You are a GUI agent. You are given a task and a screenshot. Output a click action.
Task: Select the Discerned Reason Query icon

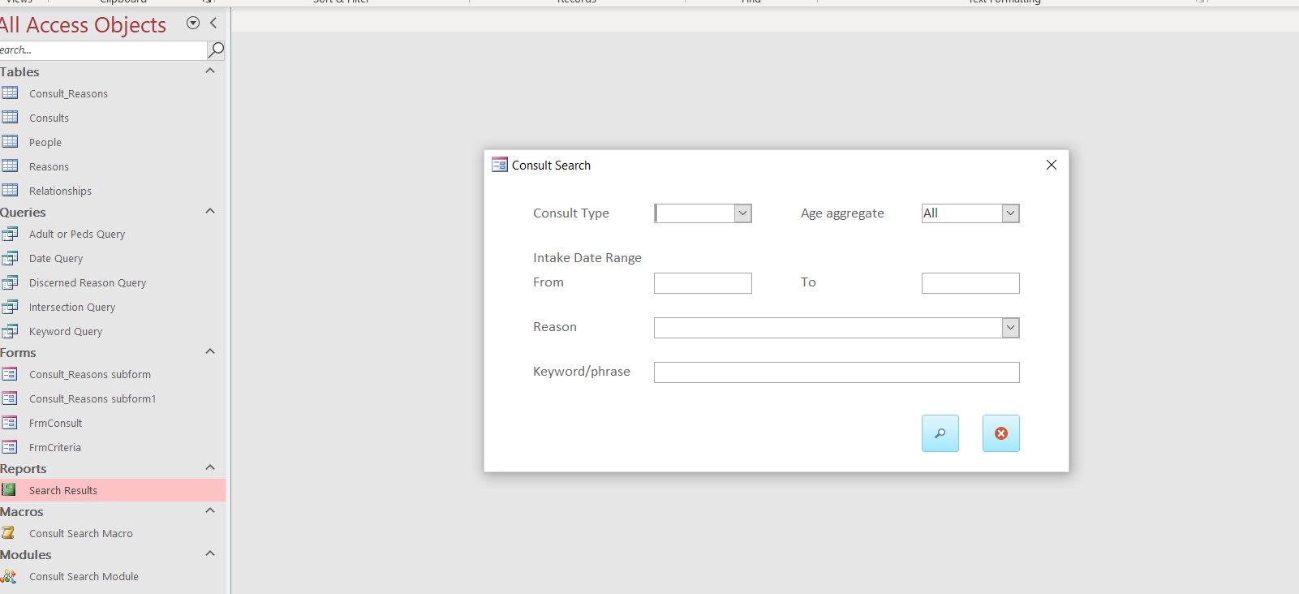point(10,282)
